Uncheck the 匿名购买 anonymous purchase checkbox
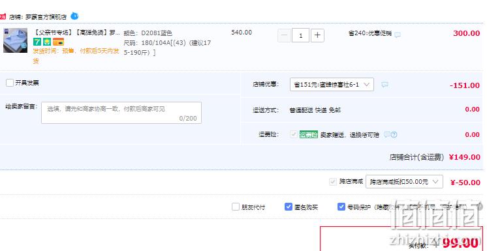 [x=289, y=207]
